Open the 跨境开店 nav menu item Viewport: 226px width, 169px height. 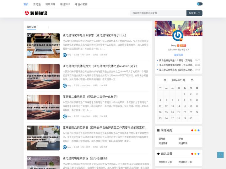51,4
